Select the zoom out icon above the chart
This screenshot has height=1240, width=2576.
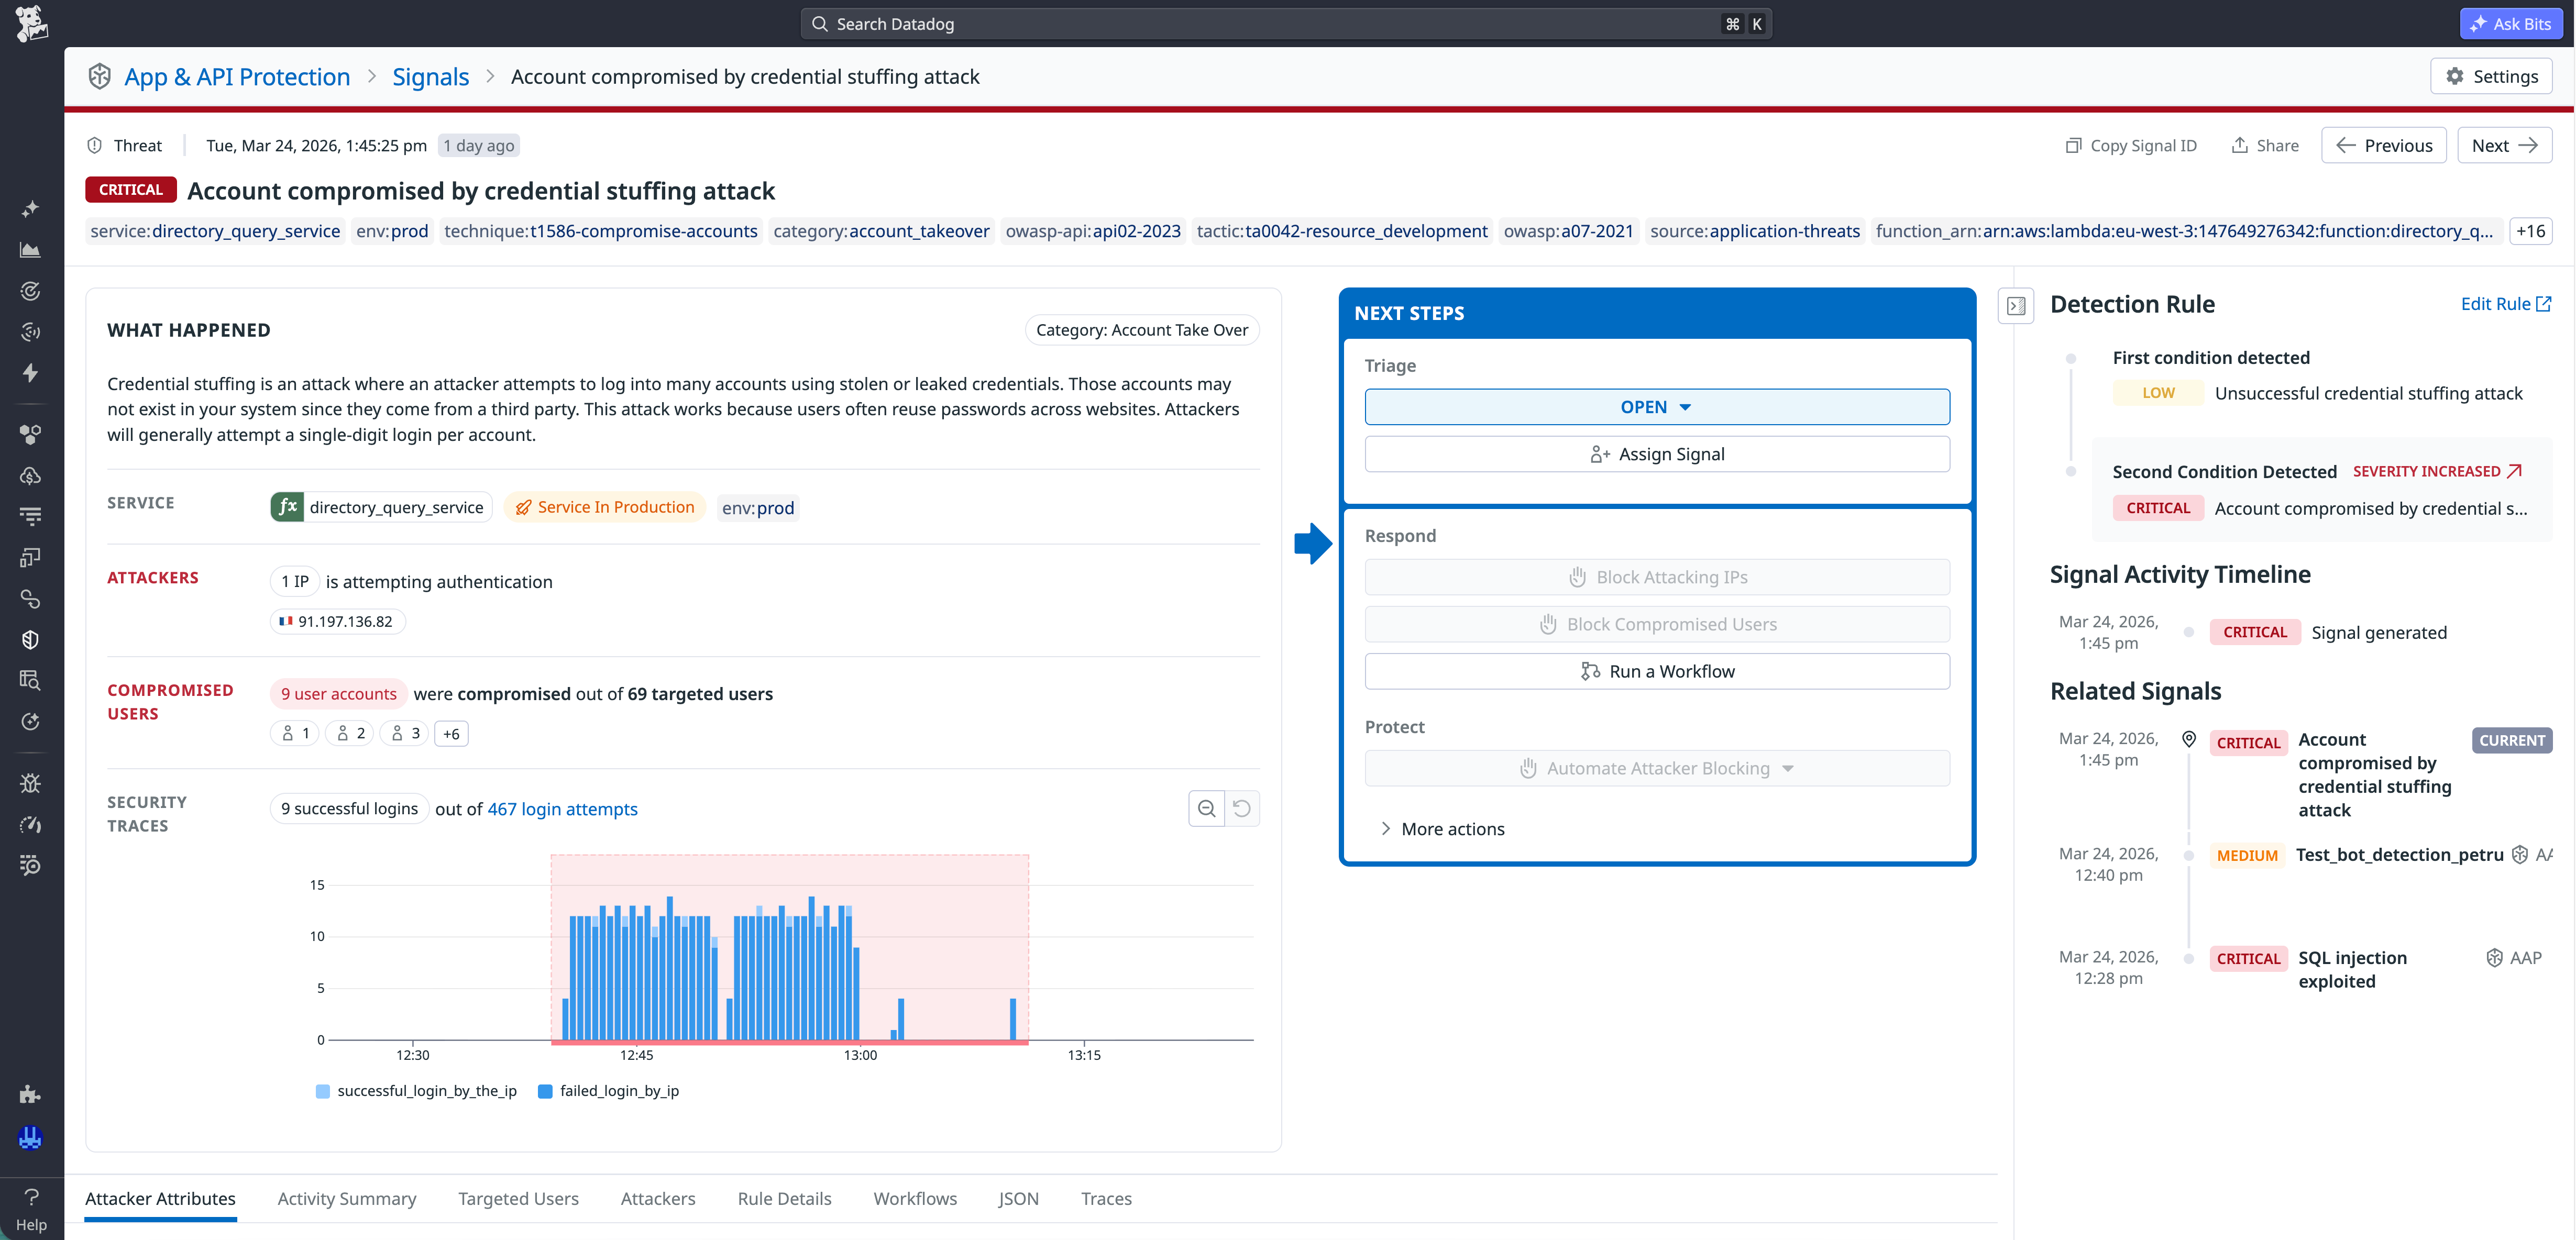click(x=1206, y=808)
